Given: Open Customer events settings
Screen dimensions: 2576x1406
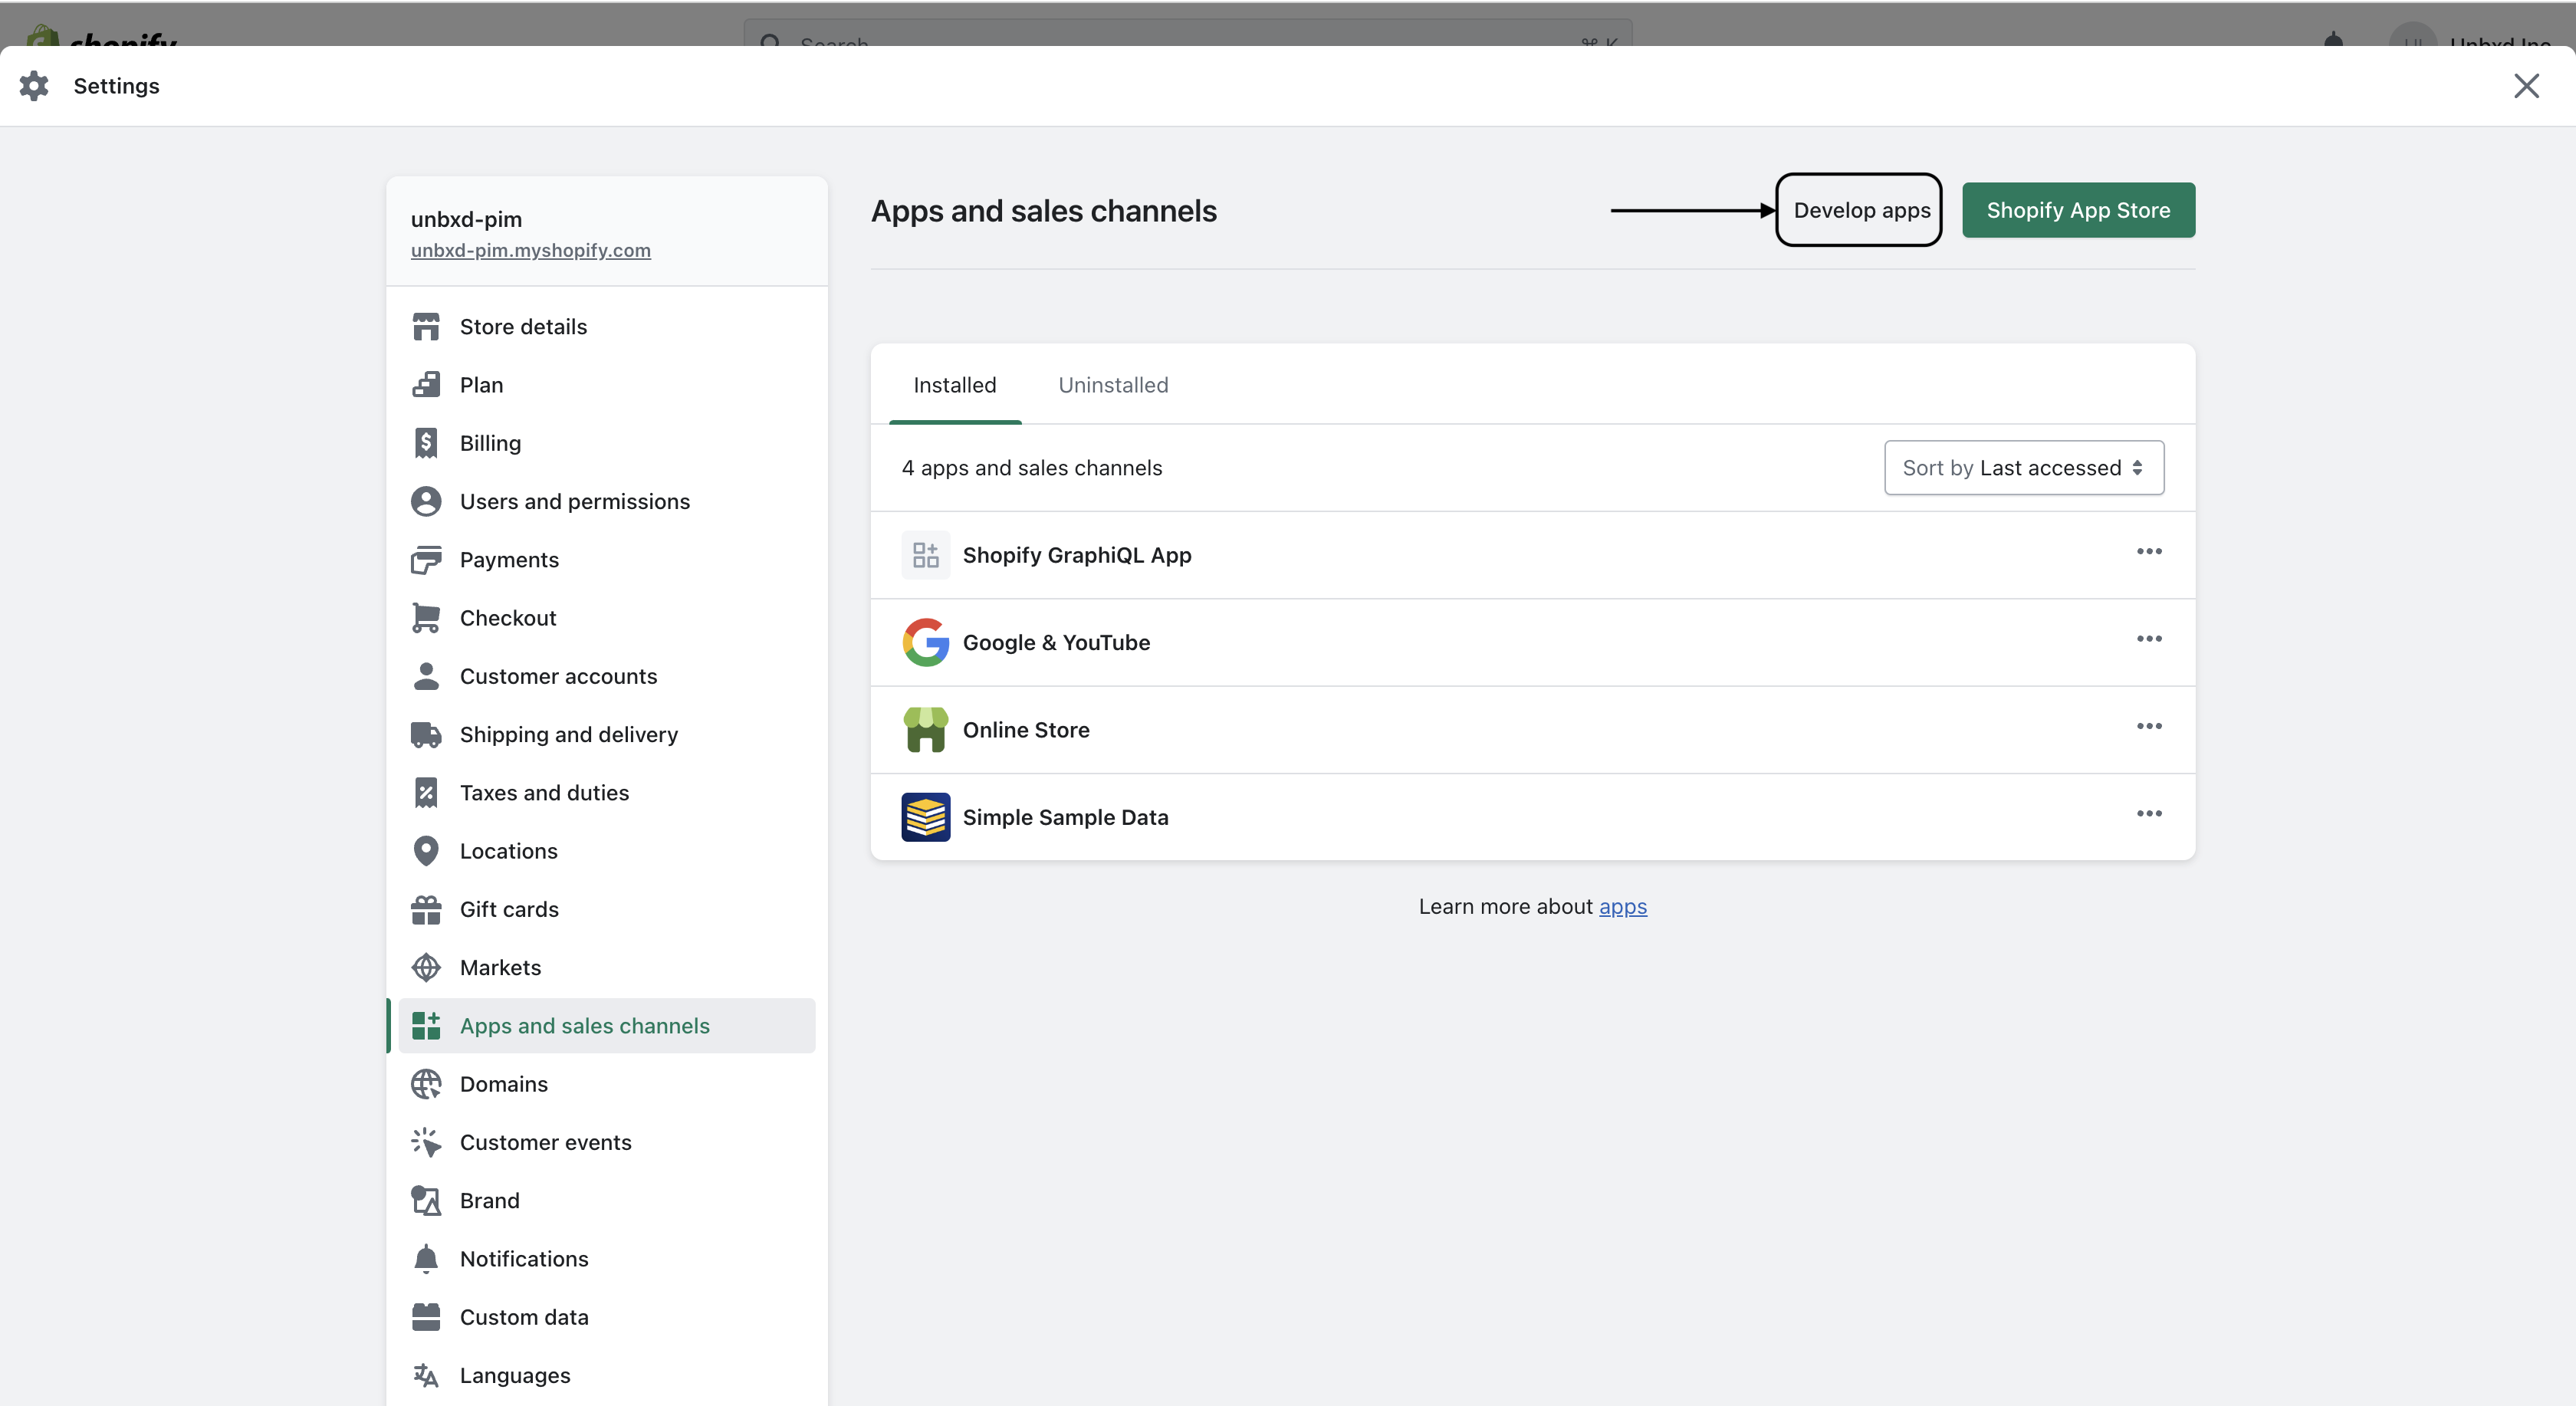Looking at the screenshot, I should (x=607, y=1142).
